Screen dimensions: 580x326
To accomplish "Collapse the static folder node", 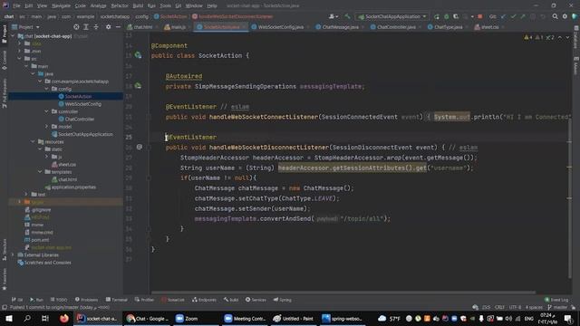I will point(40,149).
